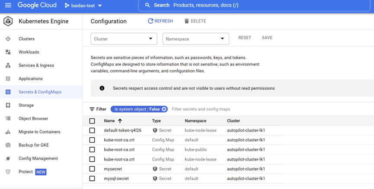Screen dimensions: 374x189
Task: Click autopilot-cluster-lk1 in the mysecret row
Action: 246,169
